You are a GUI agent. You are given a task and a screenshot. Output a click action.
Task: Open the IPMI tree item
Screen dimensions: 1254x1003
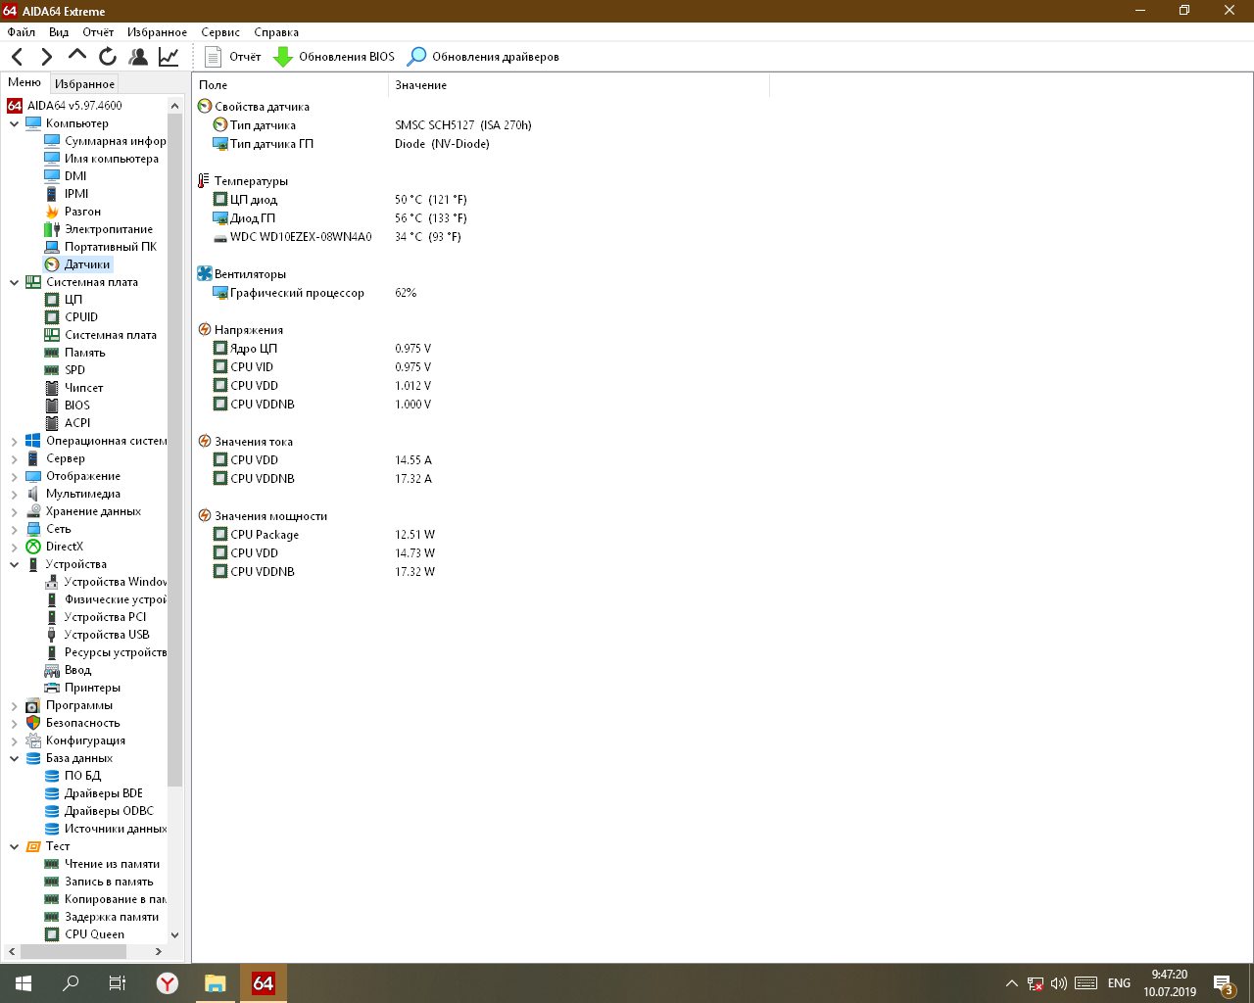point(66,194)
